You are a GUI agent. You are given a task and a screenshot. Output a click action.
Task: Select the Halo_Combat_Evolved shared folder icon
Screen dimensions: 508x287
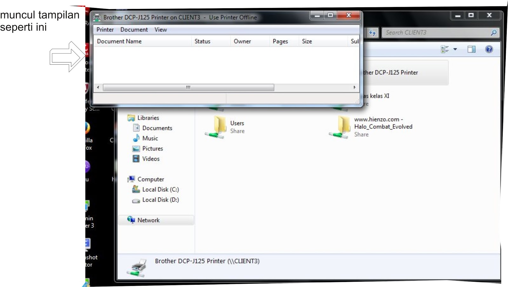tap(340, 127)
